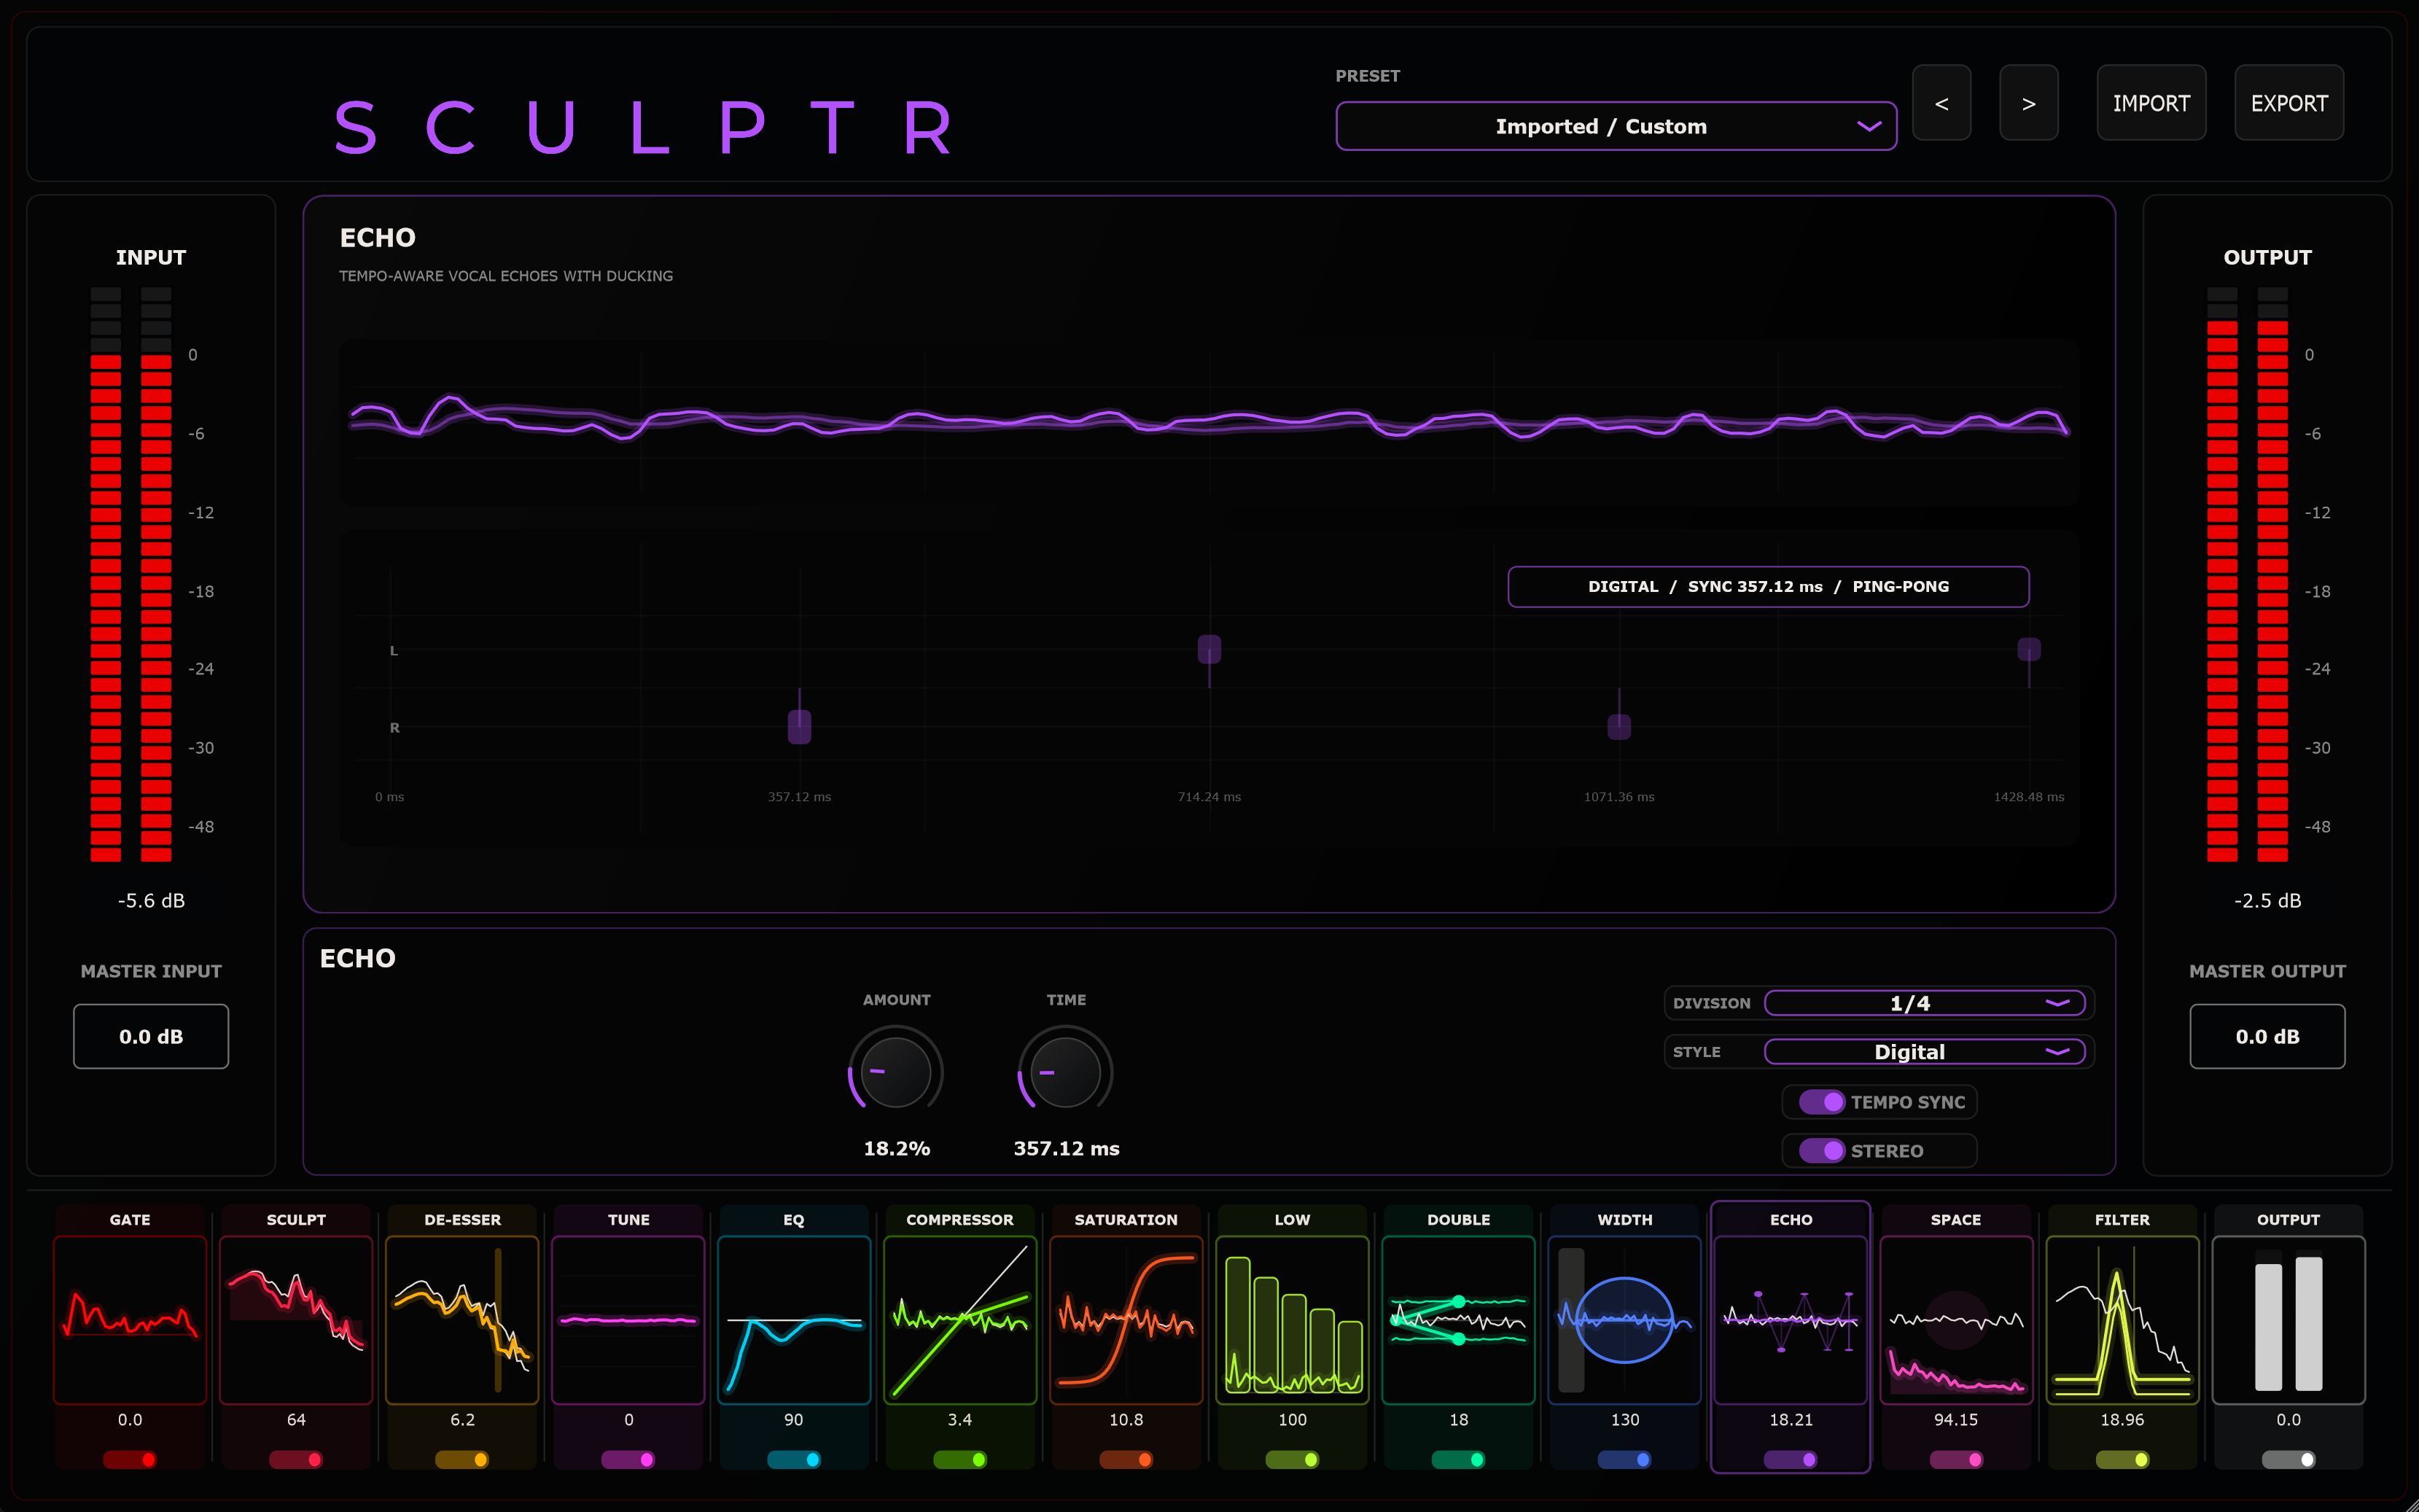The image size is (2419, 1512).
Task: Click the Space module 94.15 value
Action: pos(1956,1420)
